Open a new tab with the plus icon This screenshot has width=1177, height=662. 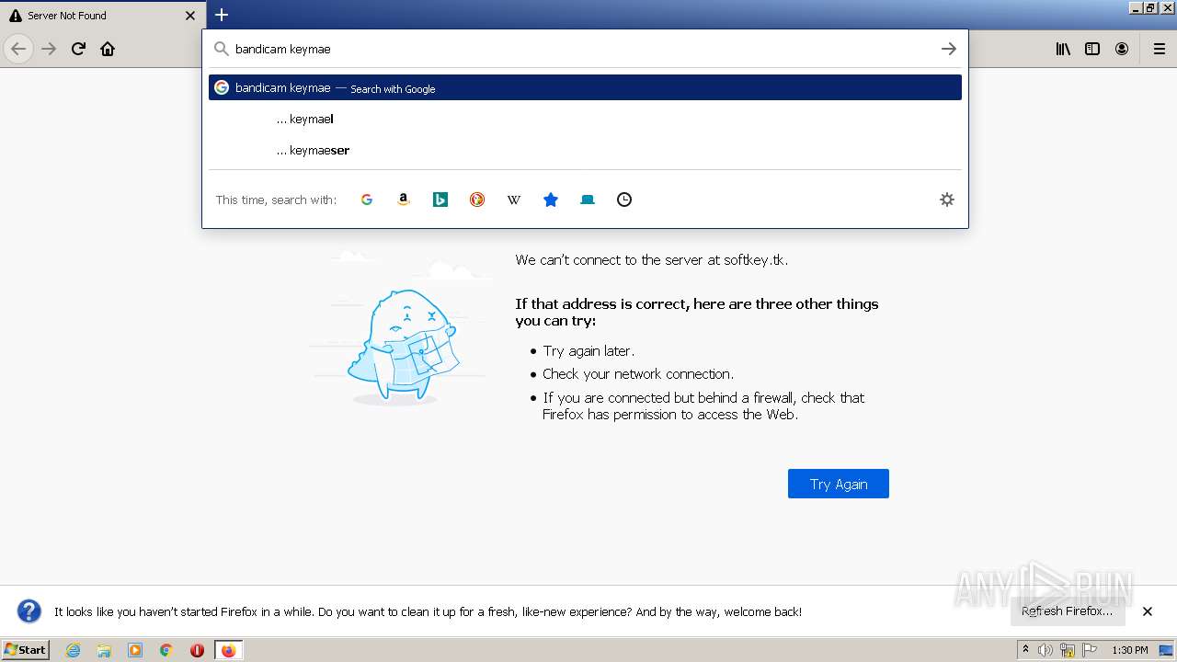(222, 15)
